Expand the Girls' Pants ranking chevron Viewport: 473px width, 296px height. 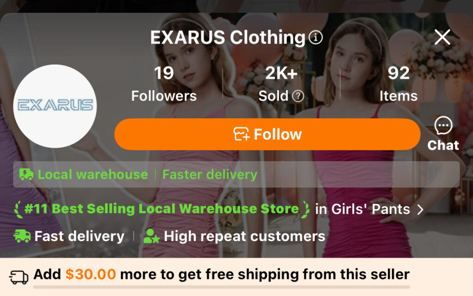tap(420, 209)
